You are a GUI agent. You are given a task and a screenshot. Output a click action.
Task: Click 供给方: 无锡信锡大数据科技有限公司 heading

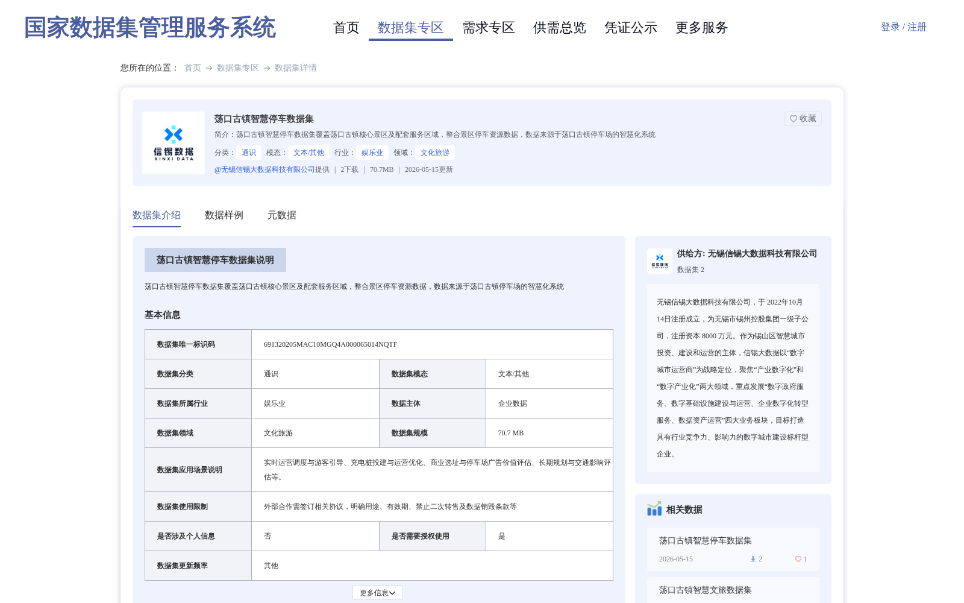[x=747, y=253]
